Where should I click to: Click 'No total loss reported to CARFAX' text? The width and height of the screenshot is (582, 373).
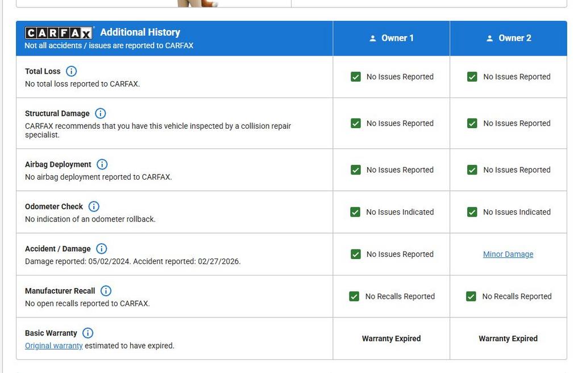82,84
